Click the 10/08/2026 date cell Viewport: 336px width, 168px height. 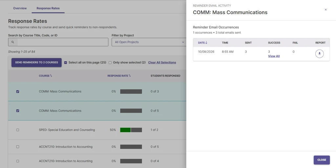[206, 52]
